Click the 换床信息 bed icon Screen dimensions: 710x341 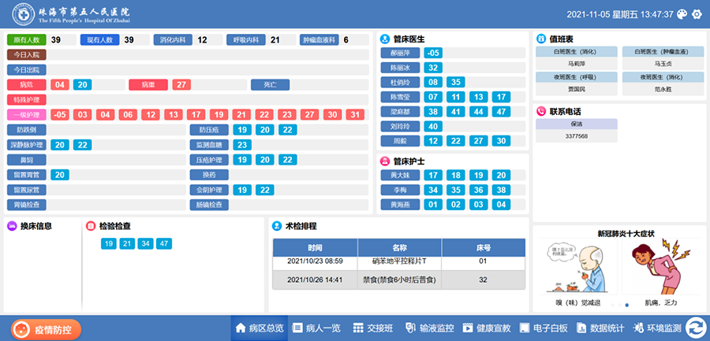point(12,226)
